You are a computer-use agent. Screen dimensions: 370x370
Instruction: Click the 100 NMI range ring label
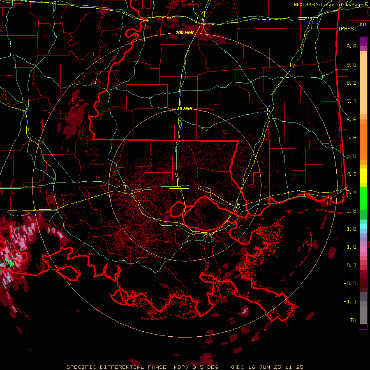click(x=184, y=32)
